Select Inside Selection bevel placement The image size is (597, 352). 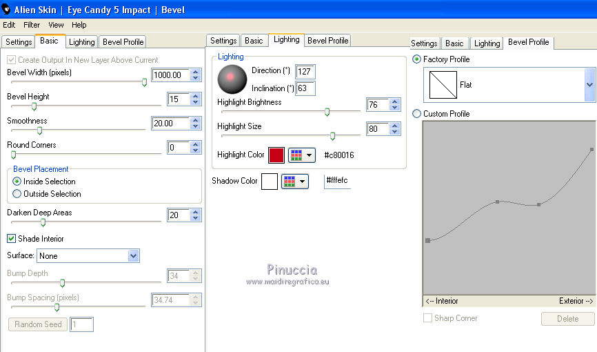17,182
